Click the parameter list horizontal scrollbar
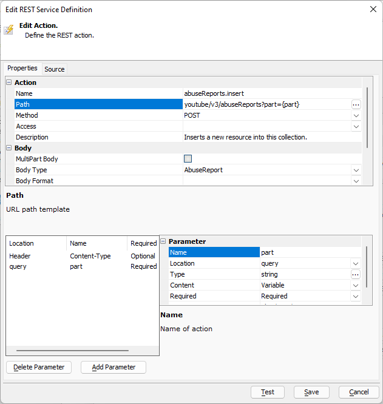The width and height of the screenshot is (383, 404). (x=72, y=351)
